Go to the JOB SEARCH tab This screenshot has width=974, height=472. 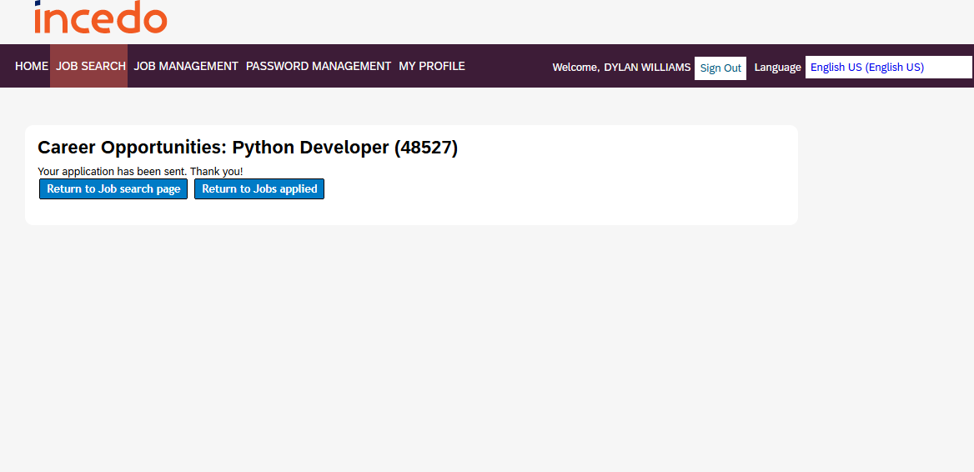click(91, 66)
